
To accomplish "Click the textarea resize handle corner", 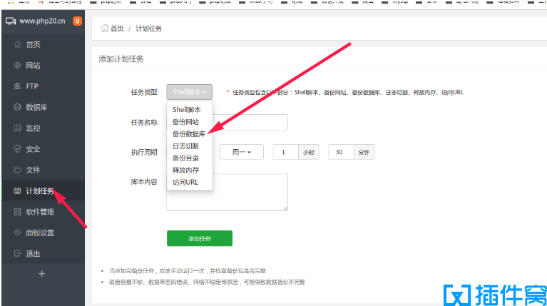I will 285,208.
